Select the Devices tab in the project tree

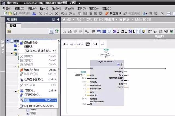click(13, 26)
